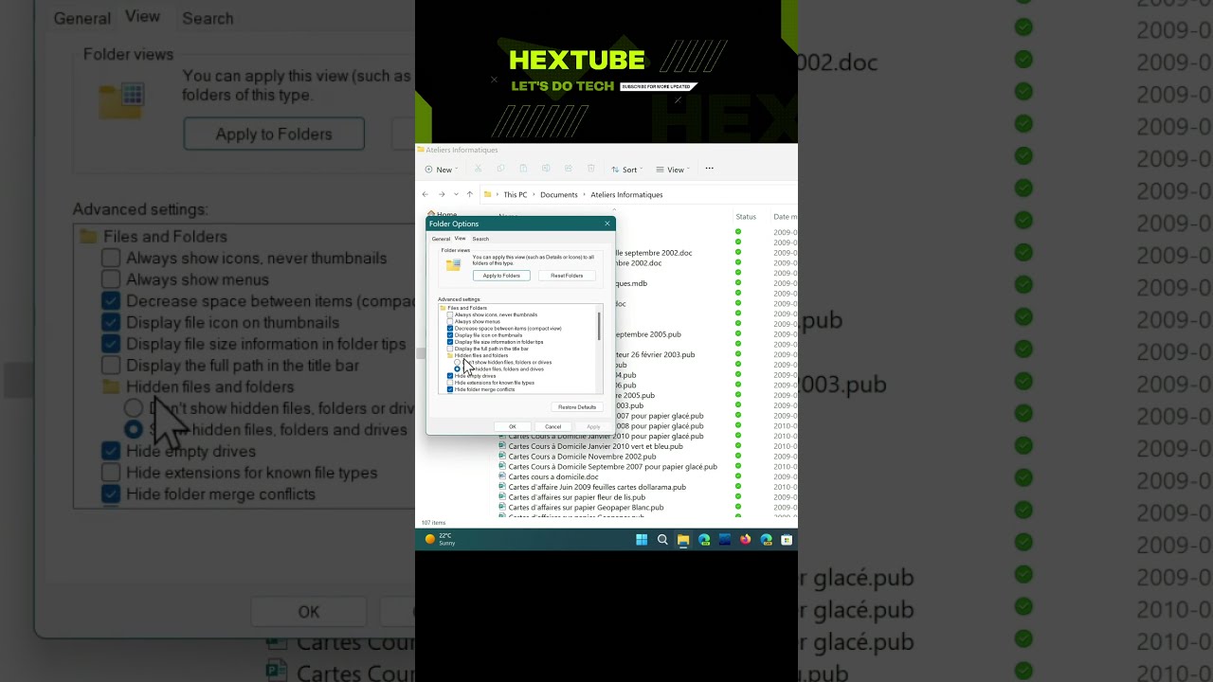The height and width of the screenshot is (682, 1213).
Task: Open the See more (three dots) menu
Action: [709, 169]
